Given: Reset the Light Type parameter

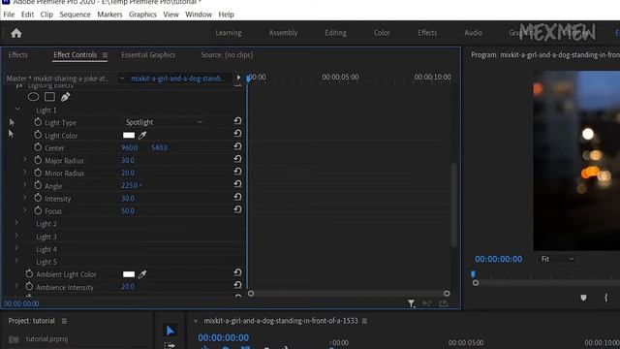Looking at the screenshot, I should coord(237,121).
